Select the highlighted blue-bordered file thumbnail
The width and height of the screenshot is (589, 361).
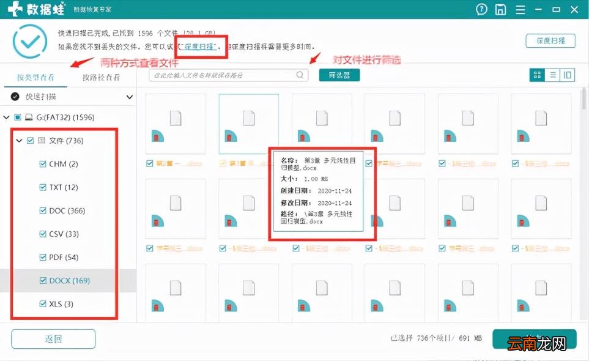(249, 124)
